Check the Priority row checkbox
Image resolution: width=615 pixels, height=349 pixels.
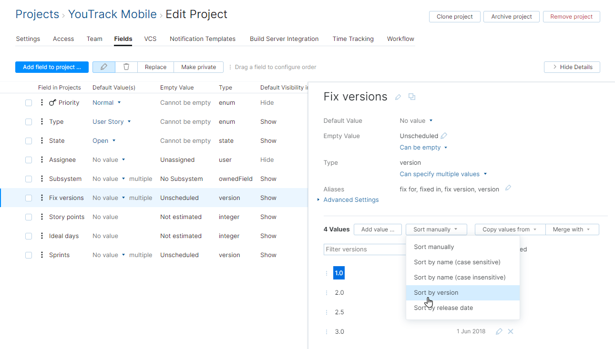coord(28,102)
